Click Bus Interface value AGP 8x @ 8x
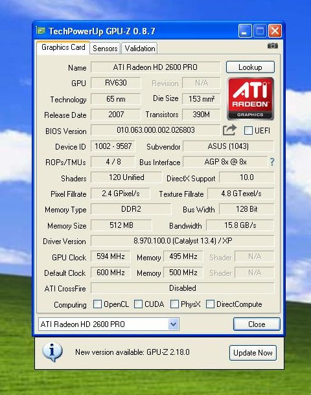 click(225, 162)
